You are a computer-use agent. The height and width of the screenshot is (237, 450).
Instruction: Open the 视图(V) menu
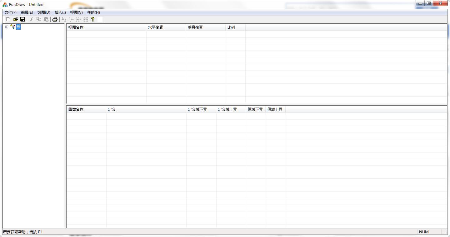click(x=76, y=12)
